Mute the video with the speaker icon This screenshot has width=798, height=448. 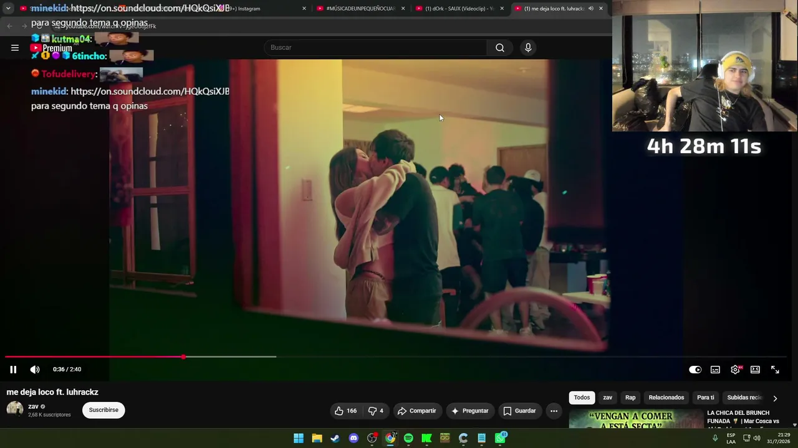pyautogui.click(x=35, y=370)
